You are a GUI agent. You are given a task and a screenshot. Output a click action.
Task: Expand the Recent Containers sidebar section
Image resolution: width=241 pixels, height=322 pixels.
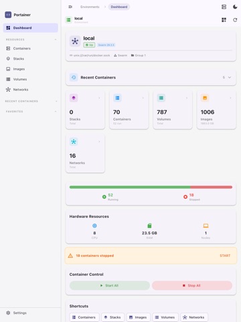[x=56, y=101]
